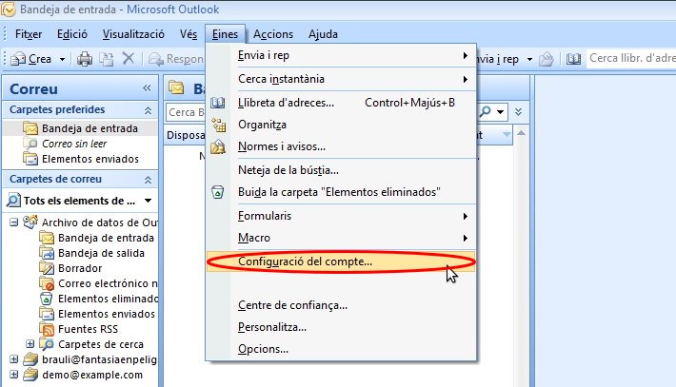Click the Crea new mail icon
This screenshot has width=676, height=387.
click(18, 59)
